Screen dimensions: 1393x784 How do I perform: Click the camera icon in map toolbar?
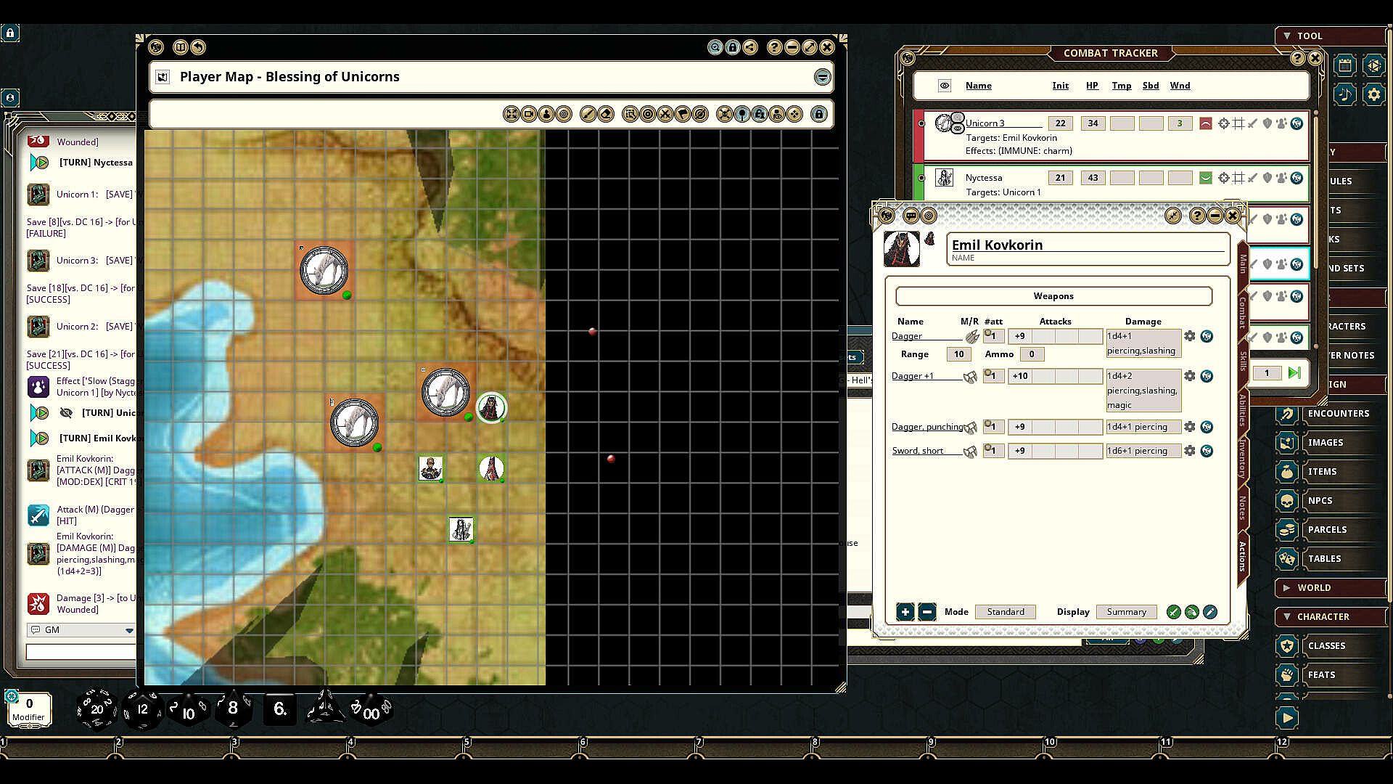(529, 114)
